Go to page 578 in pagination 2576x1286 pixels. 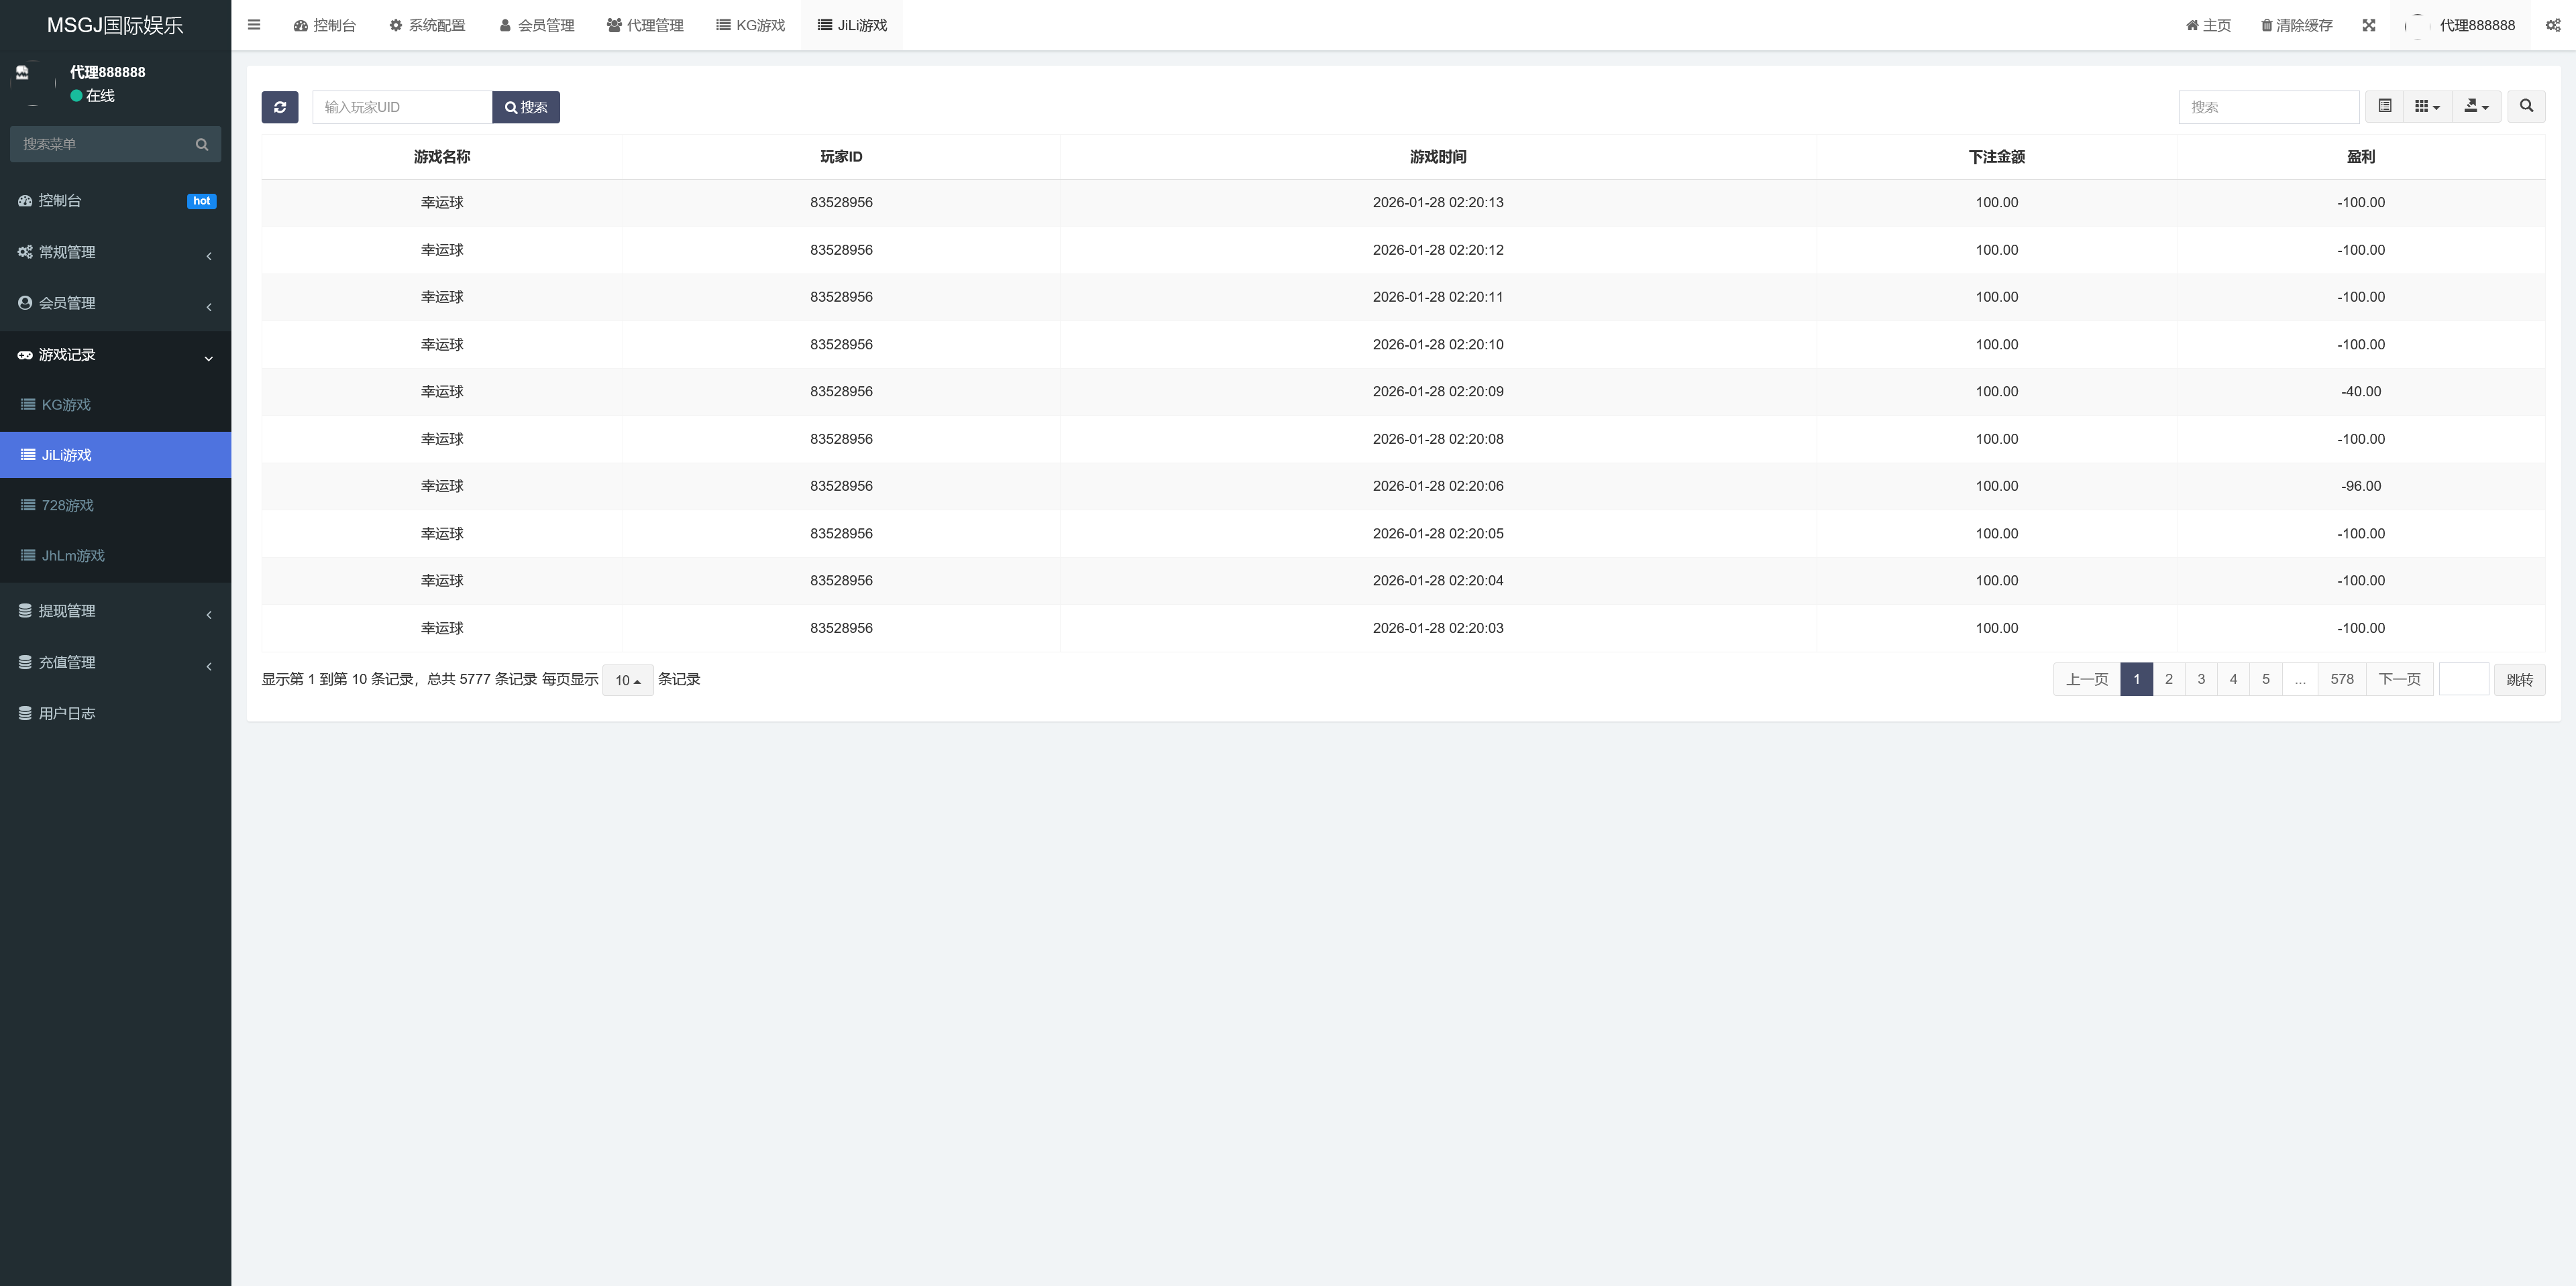point(2342,679)
